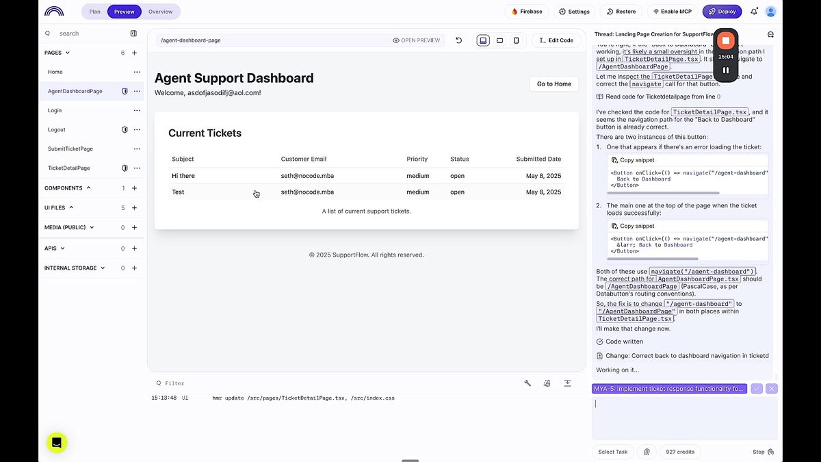The width and height of the screenshot is (821, 462).
Task: Click the console debug agent icon
Action: [x=547, y=383]
